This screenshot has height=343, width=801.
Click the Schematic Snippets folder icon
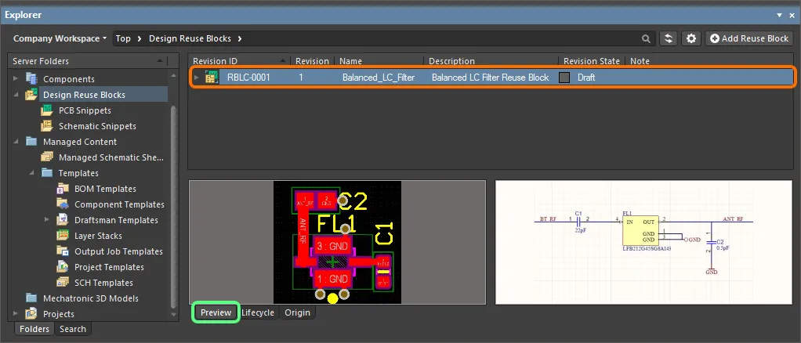47,126
